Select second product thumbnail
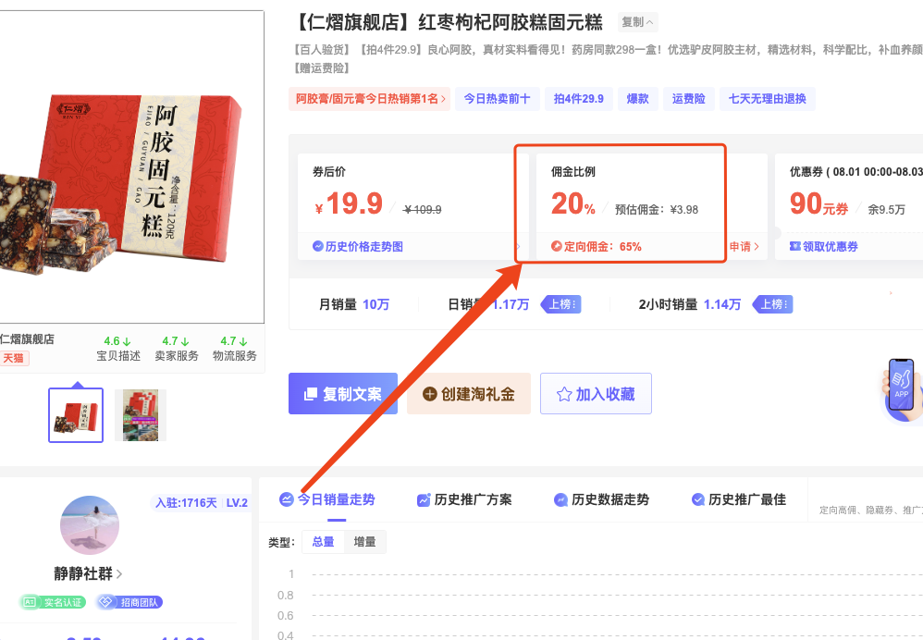 (x=141, y=415)
